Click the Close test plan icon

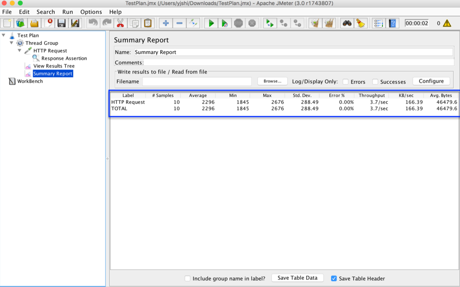48,23
